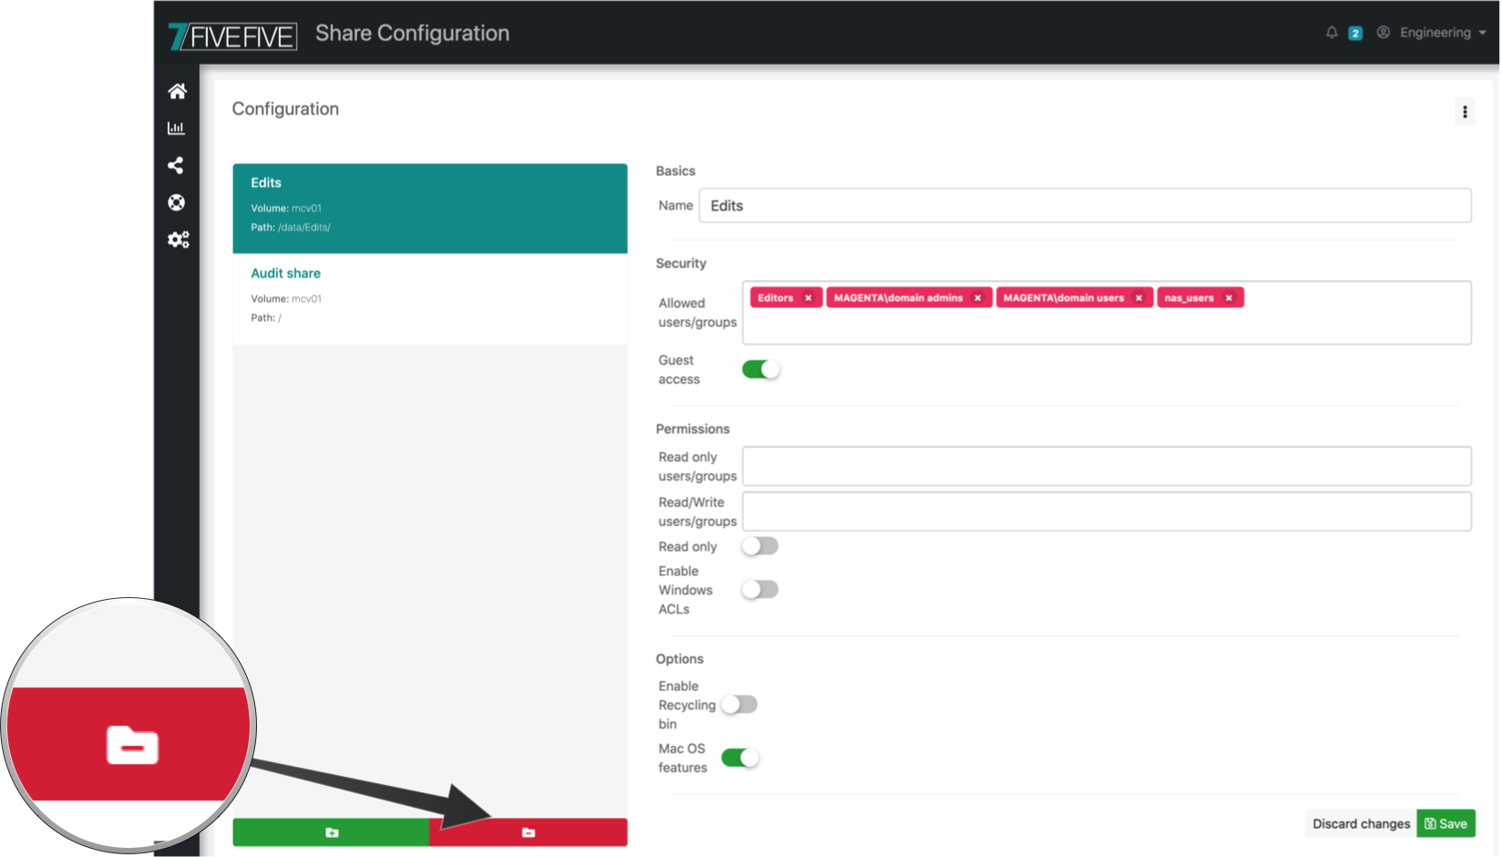Open the statistics chart sidebar icon
The height and width of the screenshot is (857, 1501).
coord(177,129)
